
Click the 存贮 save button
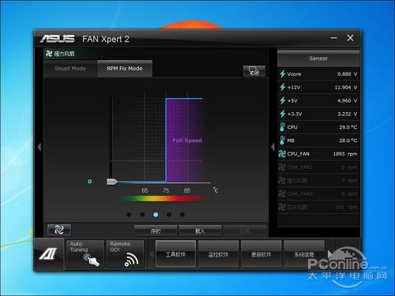pos(156,230)
